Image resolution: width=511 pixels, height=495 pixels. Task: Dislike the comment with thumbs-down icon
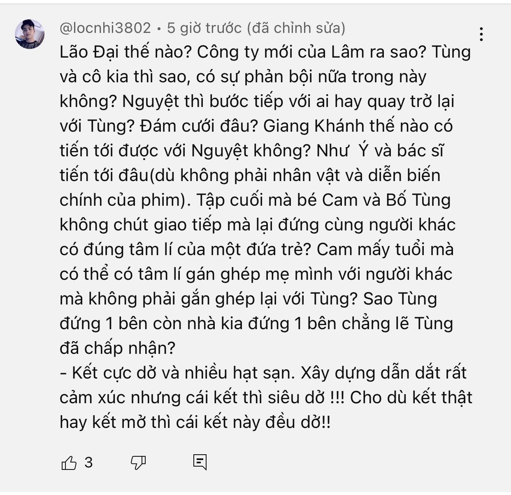[138, 463]
